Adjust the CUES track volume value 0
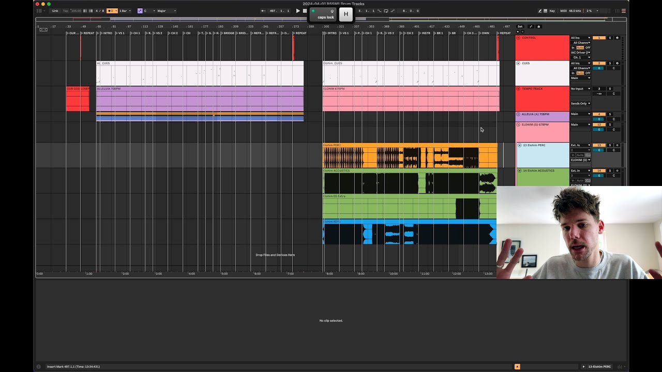Viewport: 662px width, 372px height. [599, 68]
